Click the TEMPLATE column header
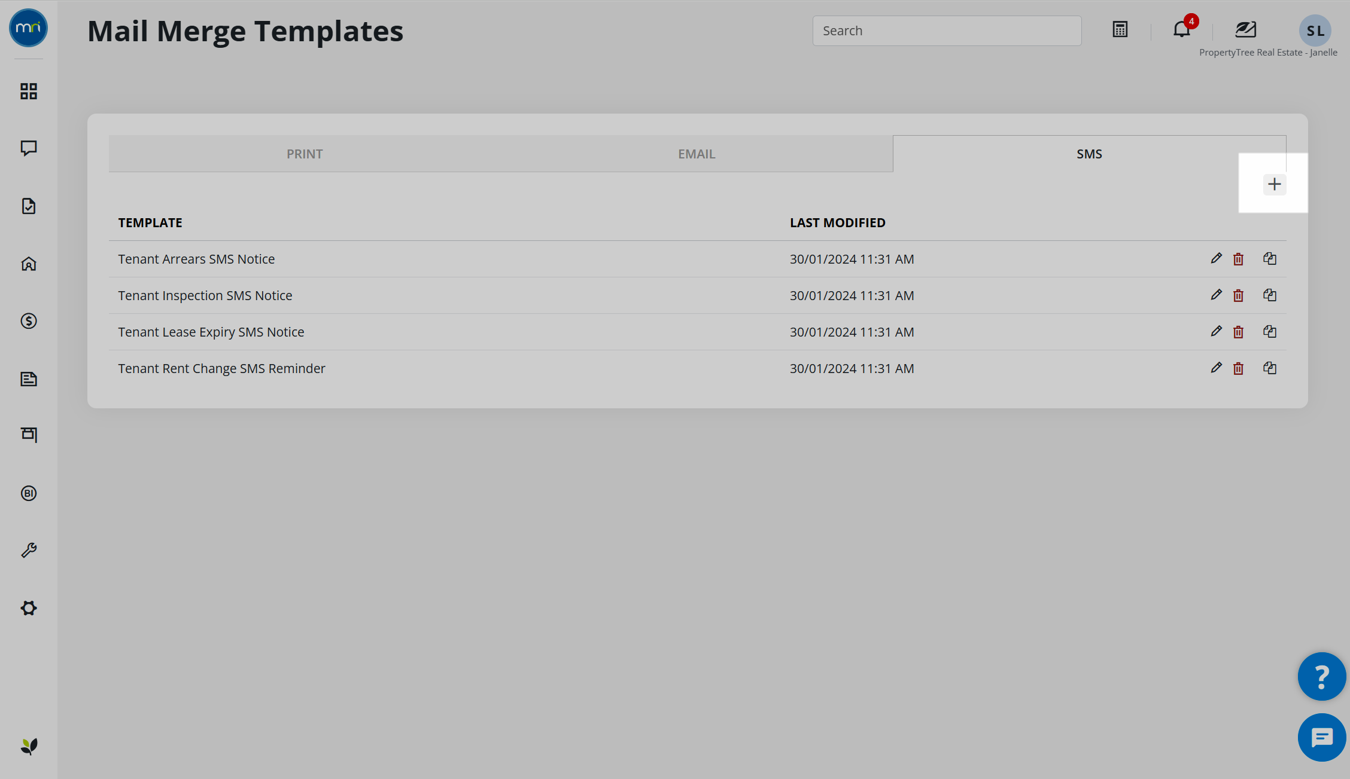Screen dimensions: 1350x779 tap(150, 222)
